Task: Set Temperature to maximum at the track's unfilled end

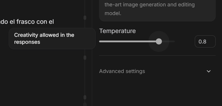Action: click(174, 41)
